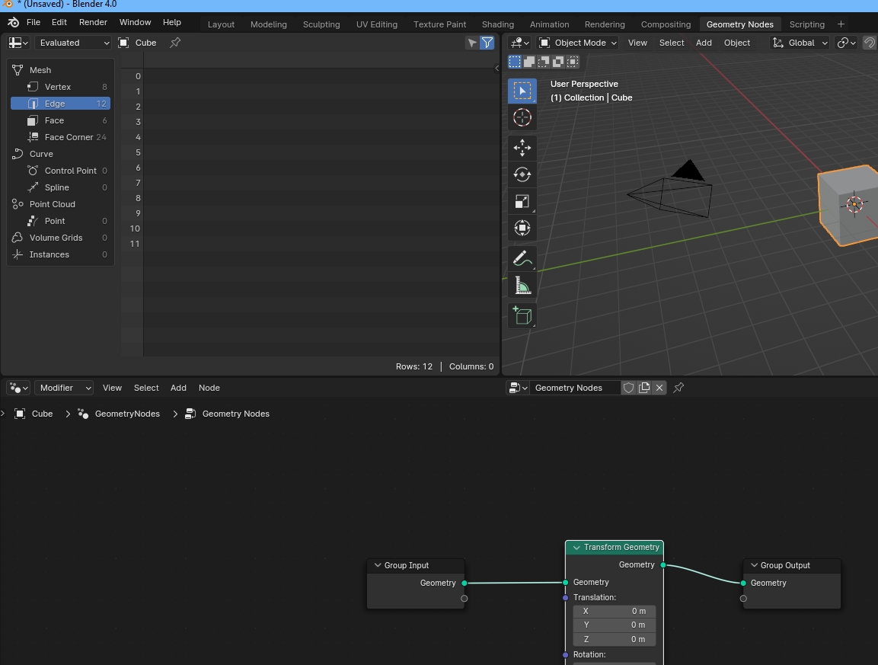Screen dimensions: 878x665
Task: Open the Object Mode dropdown
Action: tap(578, 43)
